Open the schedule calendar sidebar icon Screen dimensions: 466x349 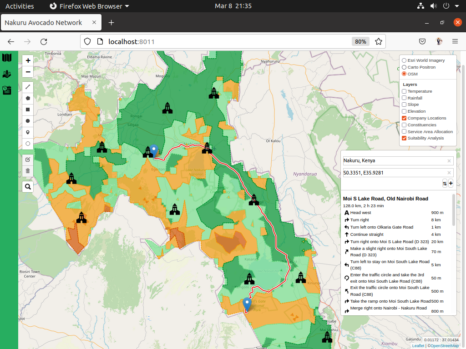pos(6,90)
